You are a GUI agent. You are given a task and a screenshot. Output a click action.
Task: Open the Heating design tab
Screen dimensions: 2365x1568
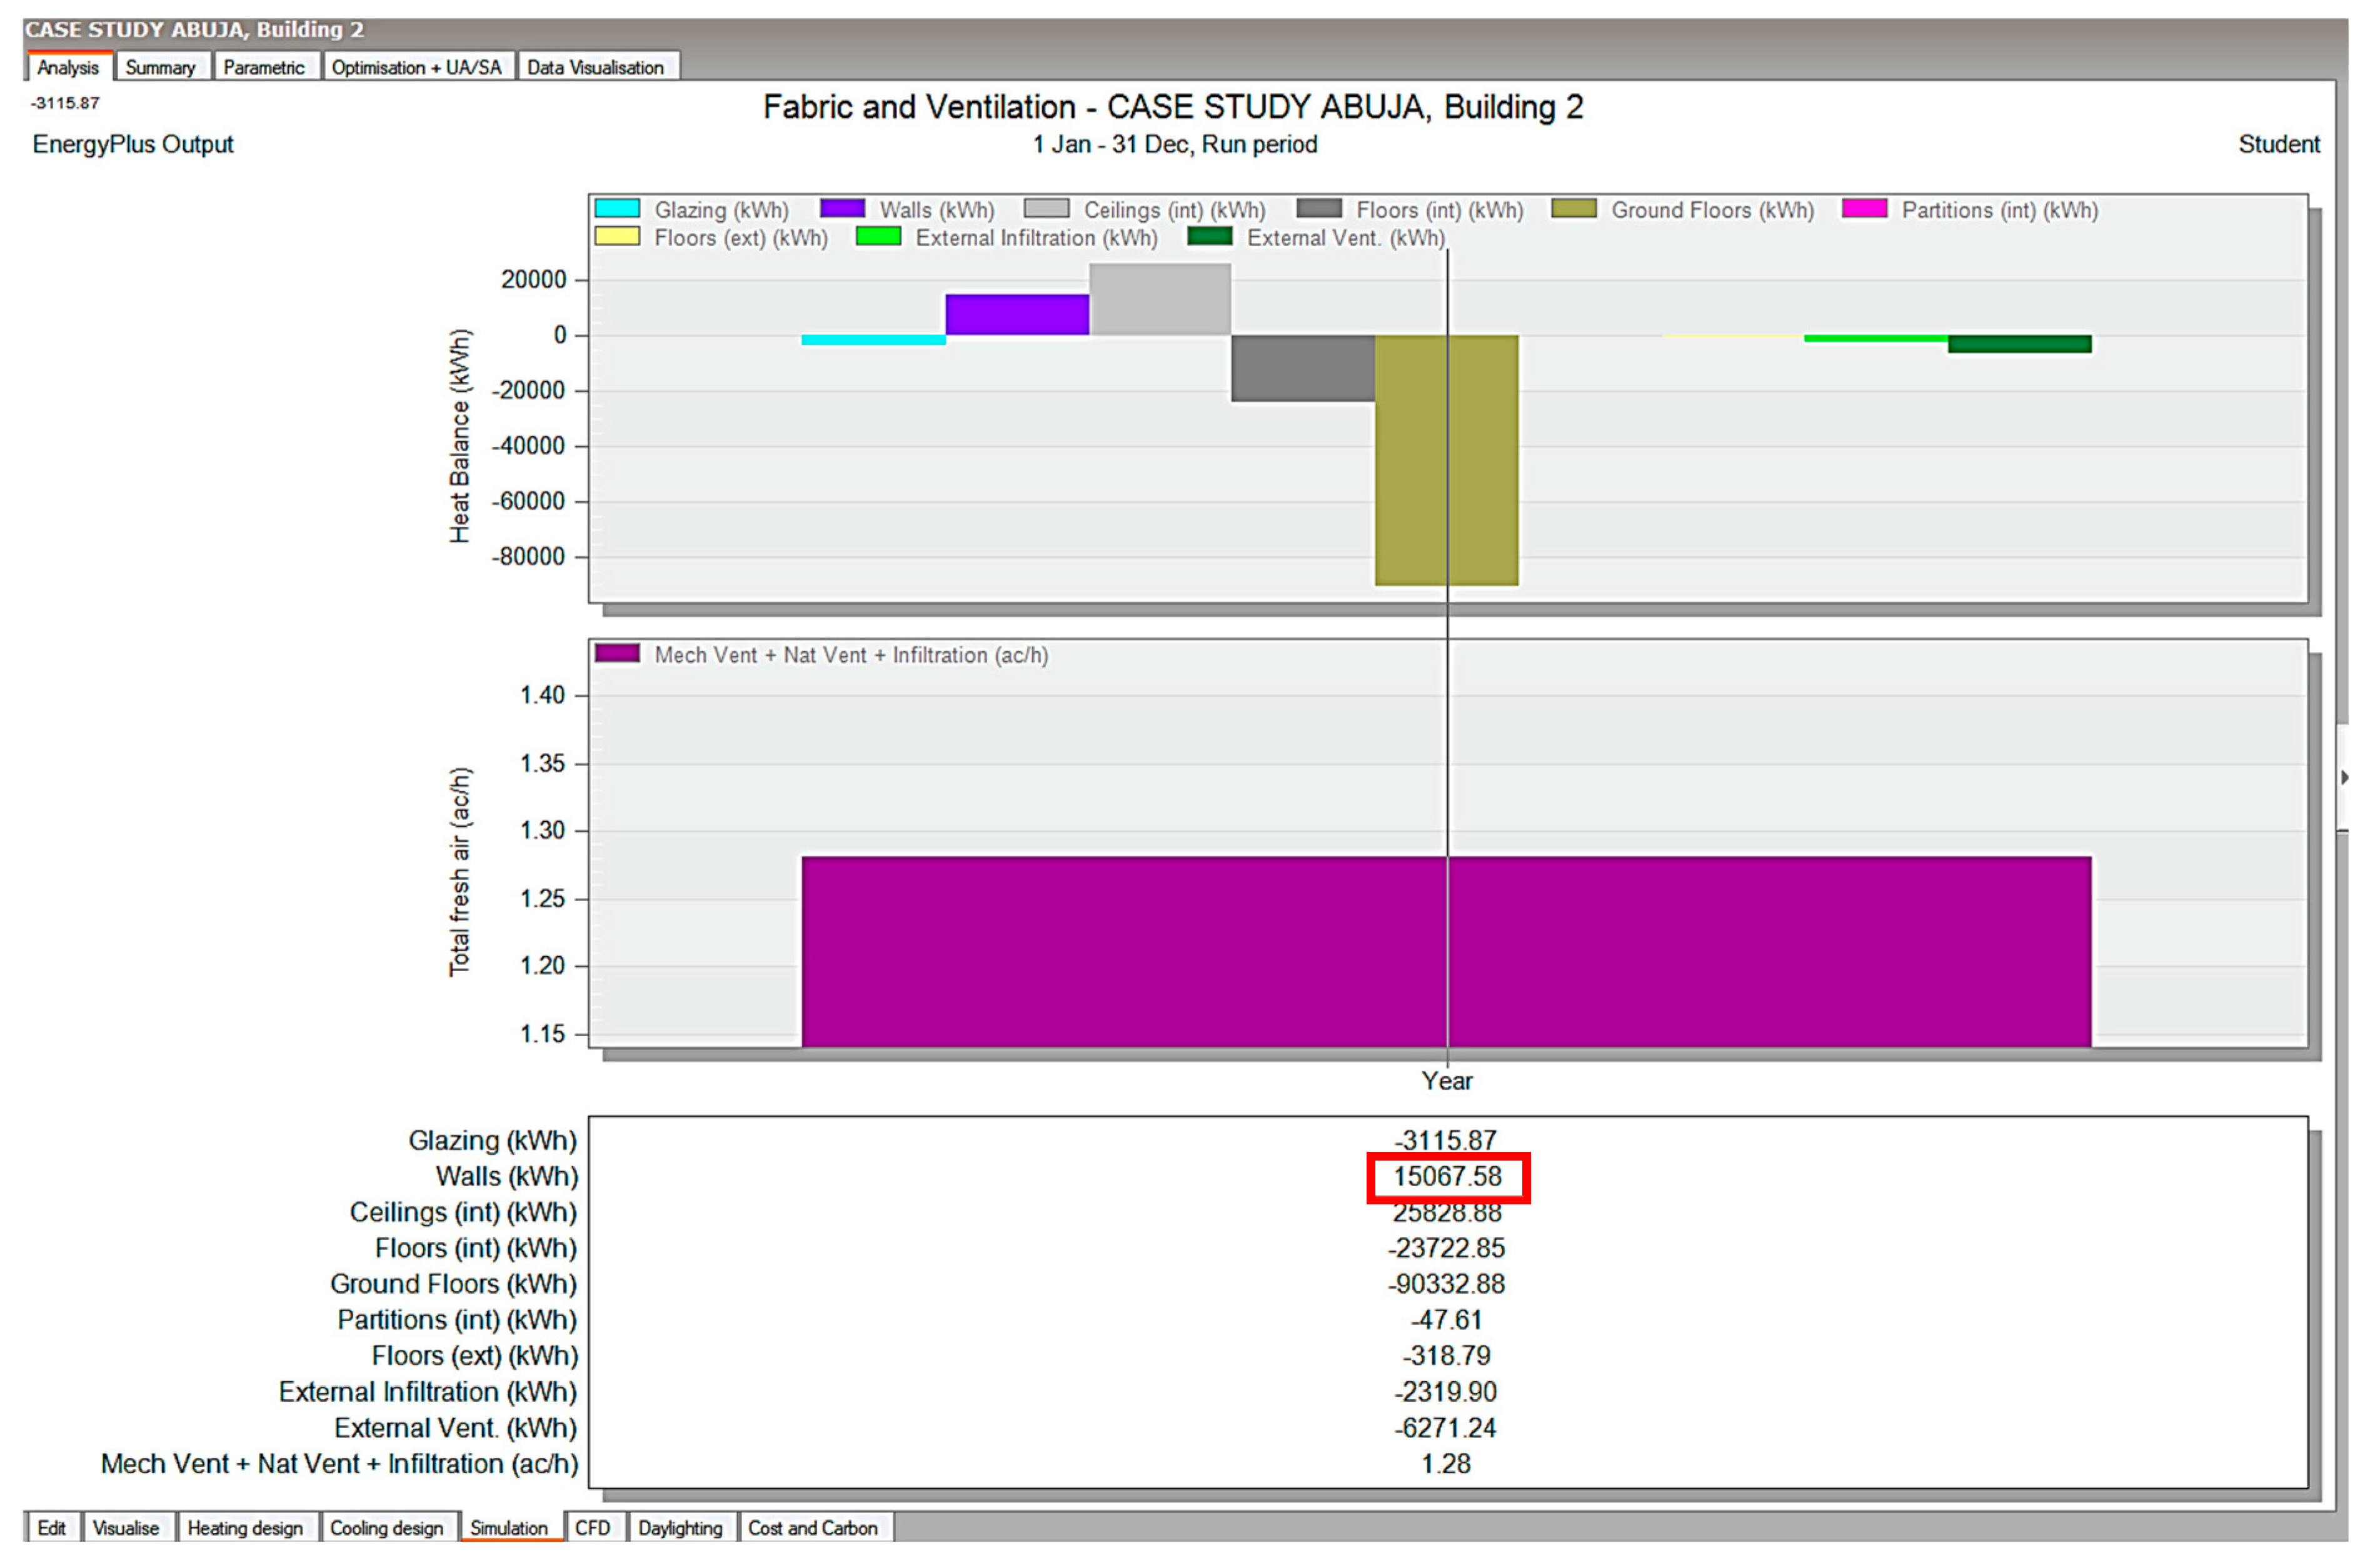tap(245, 1528)
